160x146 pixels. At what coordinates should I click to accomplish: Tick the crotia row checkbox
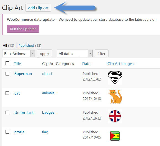pos(7,132)
